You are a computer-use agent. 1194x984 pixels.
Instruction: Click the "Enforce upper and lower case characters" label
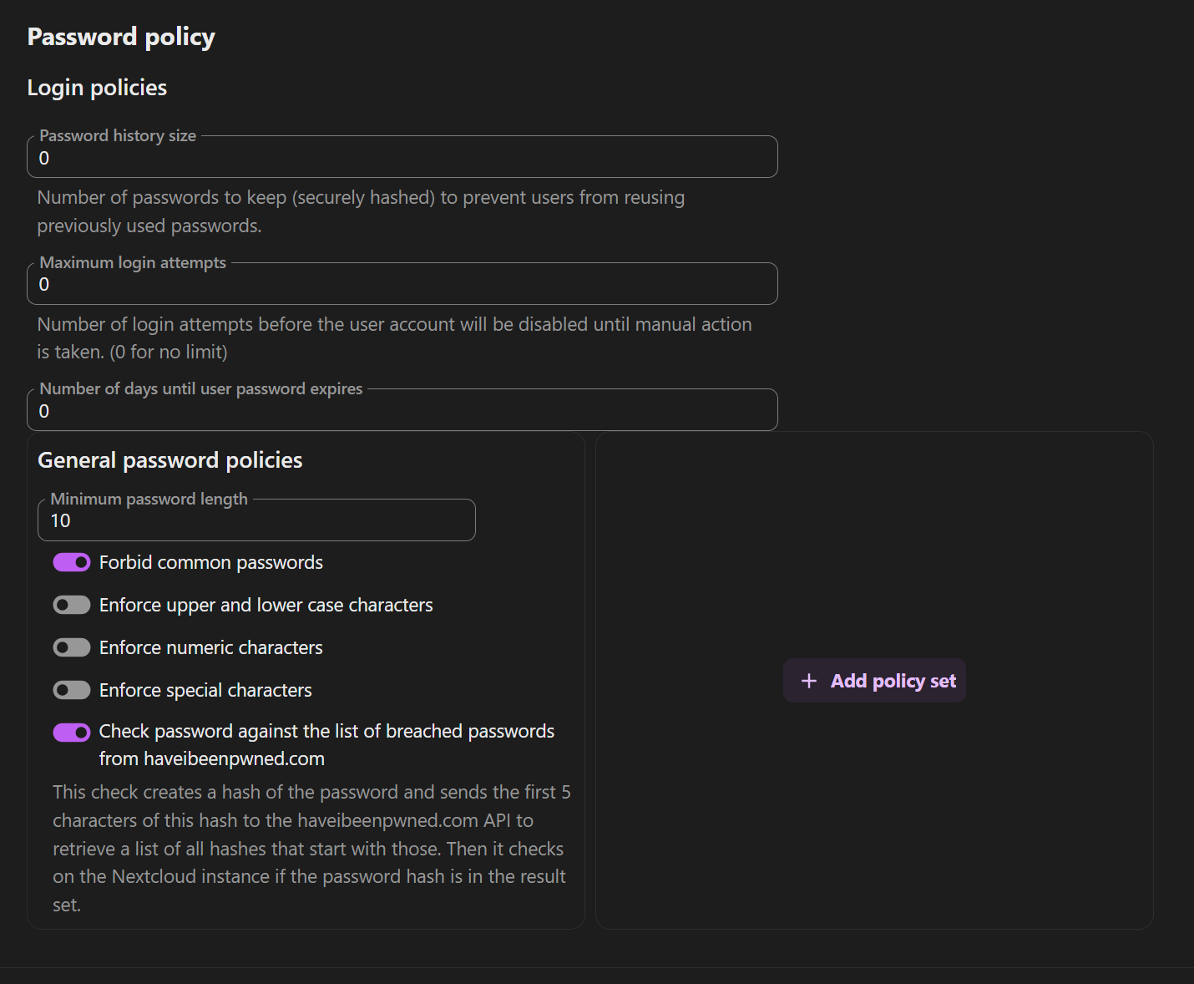pyautogui.click(x=266, y=605)
